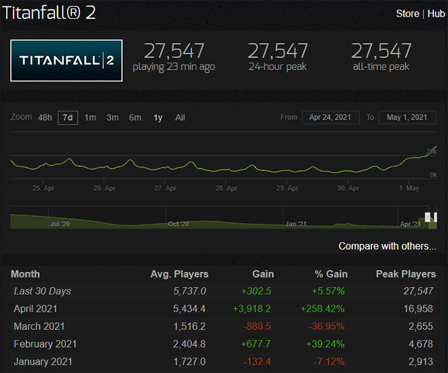Click Jul '20 in the navigator
Image resolution: width=448 pixels, height=373 pixels.
click(60, 224)
